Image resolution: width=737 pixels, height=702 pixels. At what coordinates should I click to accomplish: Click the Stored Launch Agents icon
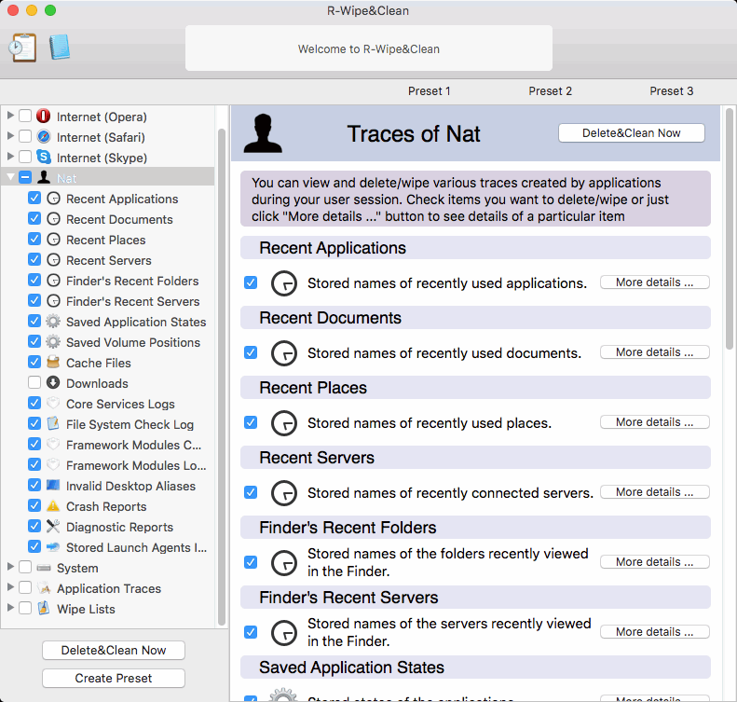pos(53,547)
